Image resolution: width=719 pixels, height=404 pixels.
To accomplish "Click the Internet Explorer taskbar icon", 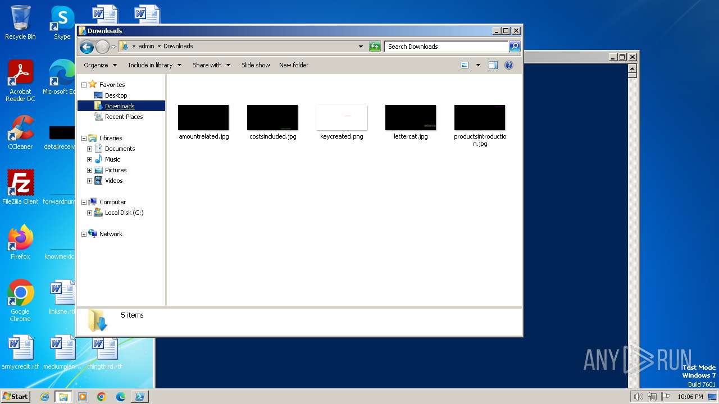I will coord(44,397).
